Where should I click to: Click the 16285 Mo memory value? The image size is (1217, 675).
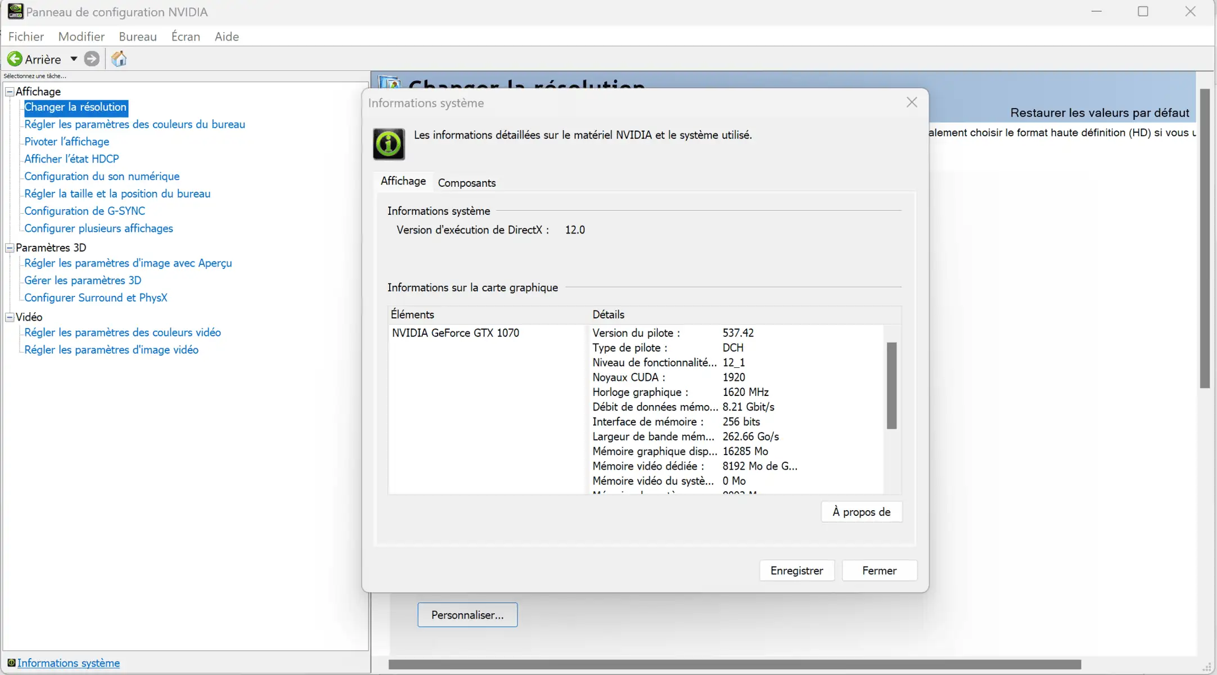coord(745,451)
